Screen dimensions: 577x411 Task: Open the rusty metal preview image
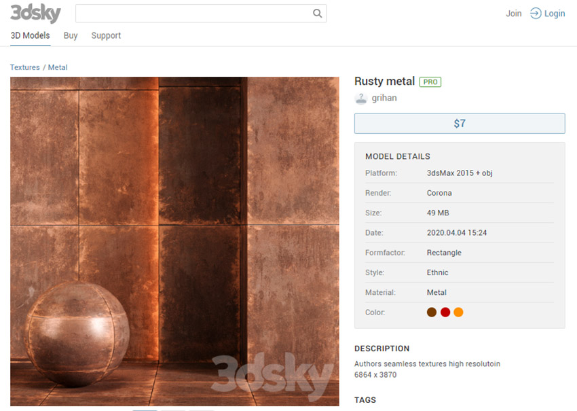point(174,241)
